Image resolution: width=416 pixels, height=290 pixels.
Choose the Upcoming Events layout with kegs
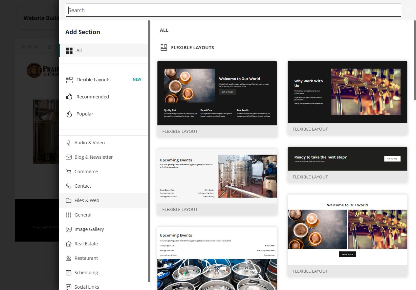[x=217, y=259]
